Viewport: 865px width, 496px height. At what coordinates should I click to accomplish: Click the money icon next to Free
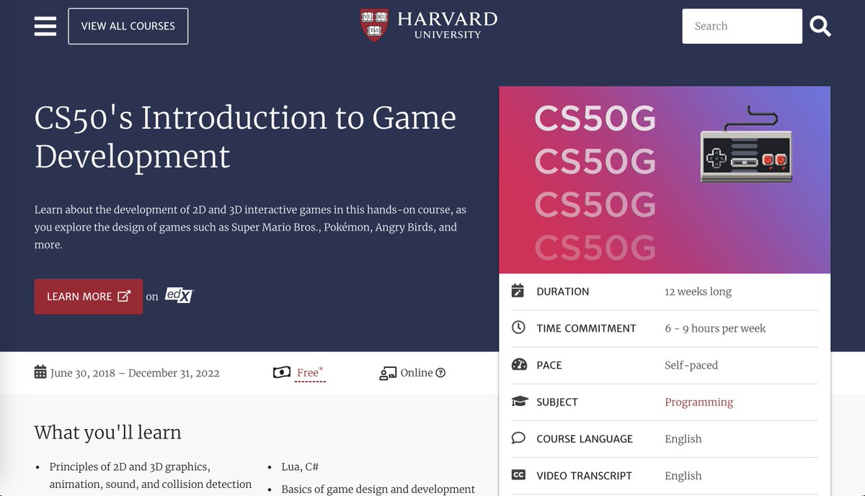(282, 372)
